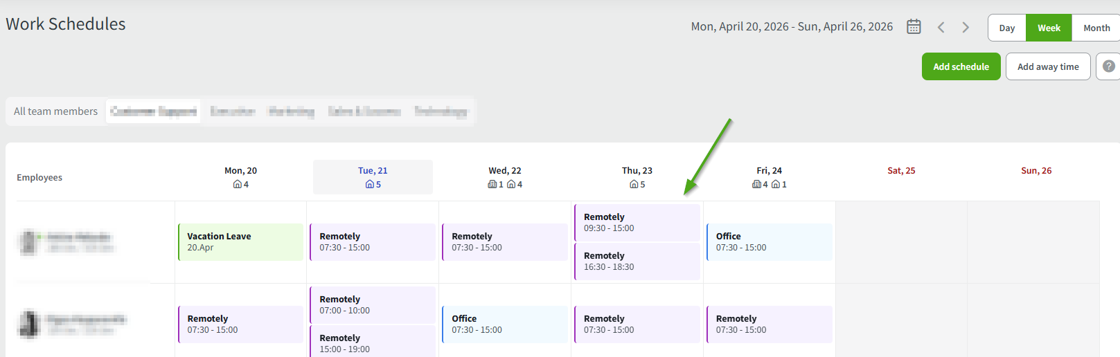Viewport: 1120px width, 357px height.
Task: Open the Vacation Leave entry on 20.Apr
Action: click(x=240, y=242)
